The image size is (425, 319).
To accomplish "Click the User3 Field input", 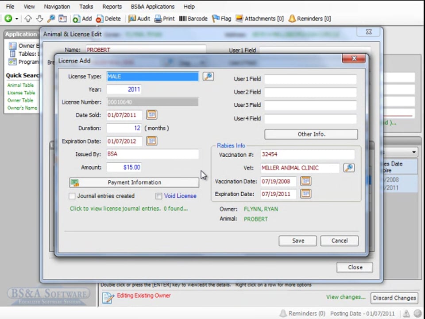I will (x=311, y=105).
